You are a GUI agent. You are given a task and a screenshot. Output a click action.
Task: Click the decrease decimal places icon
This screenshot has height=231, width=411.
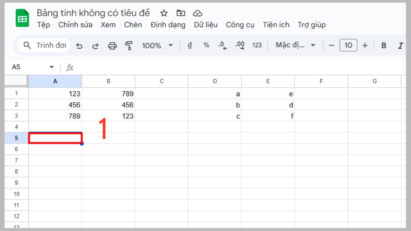click(x=223, y=45)
